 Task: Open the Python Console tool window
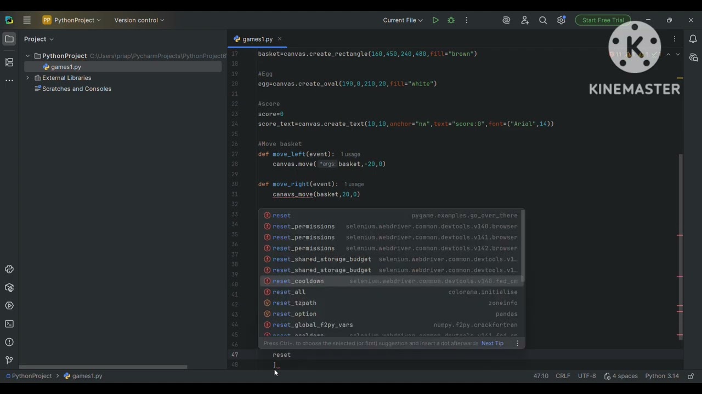(x=9, y=269)
